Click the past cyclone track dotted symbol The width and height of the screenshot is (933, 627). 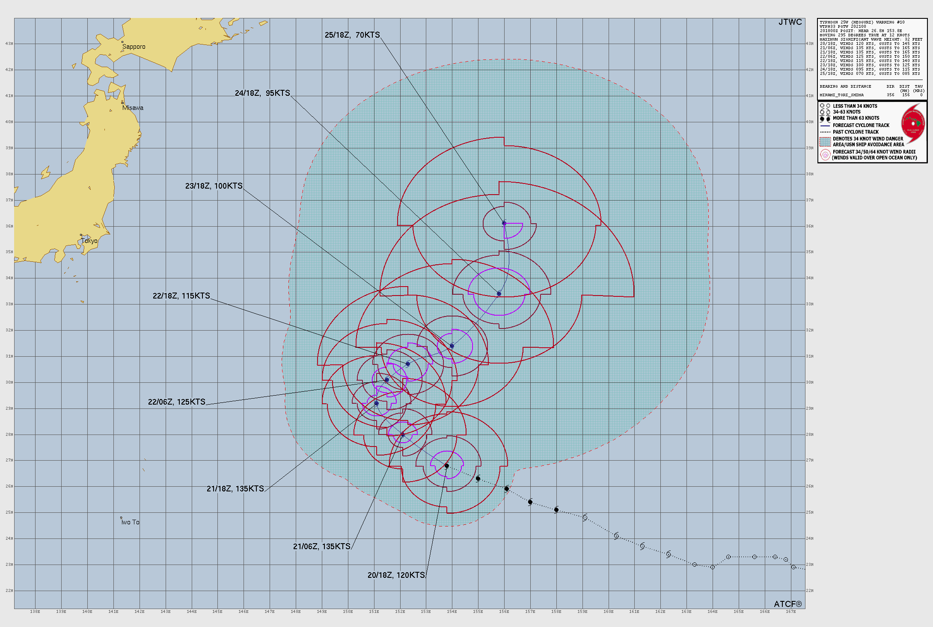click(825, 132)
